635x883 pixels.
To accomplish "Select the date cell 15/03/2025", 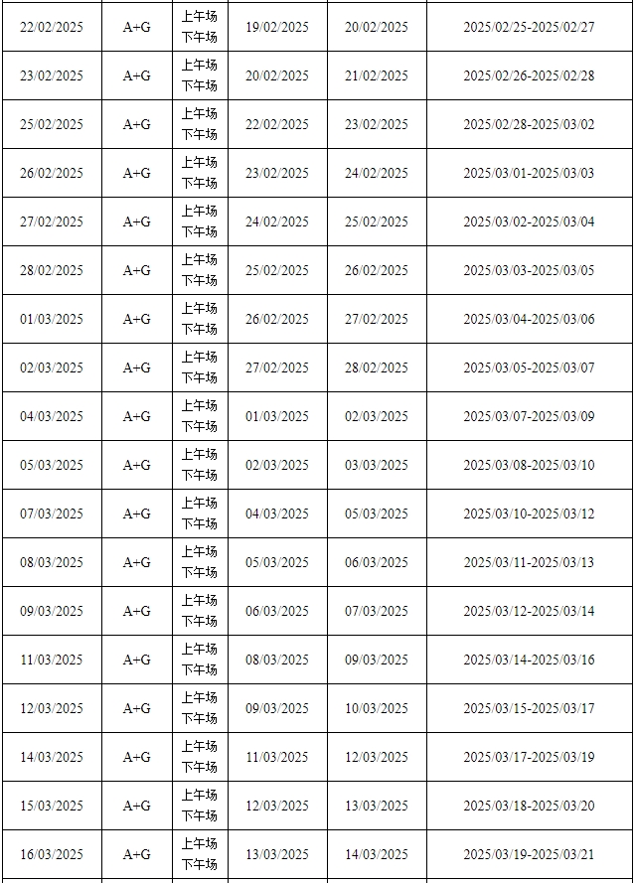I will [x=52, y=806].
